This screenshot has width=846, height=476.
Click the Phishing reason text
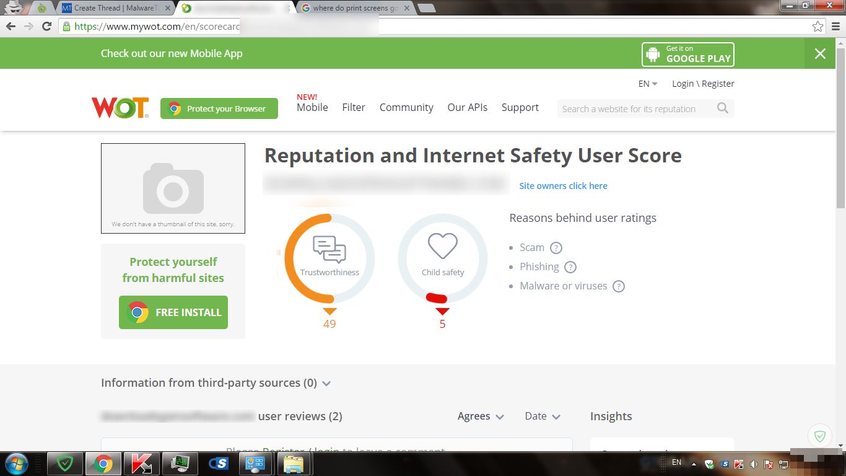click(x=539, y=267)
